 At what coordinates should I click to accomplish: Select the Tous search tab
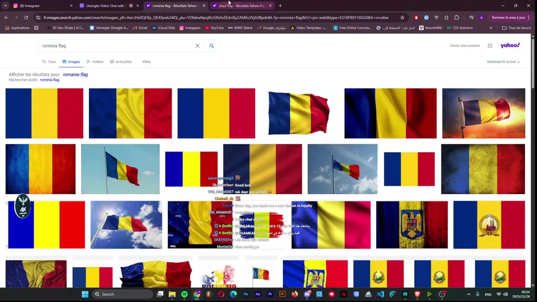(49, 62)
